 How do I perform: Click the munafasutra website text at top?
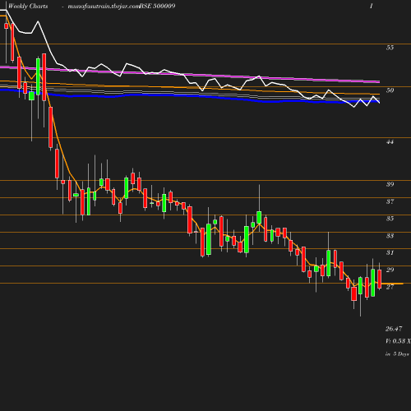tap(104, 7)
